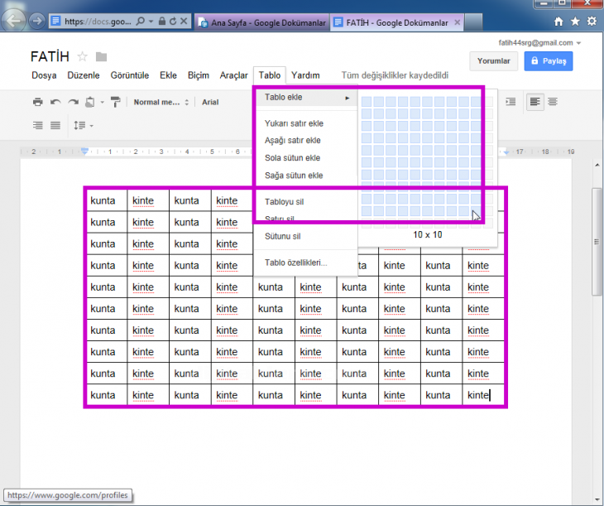
Task: Click the Undo arrow icon
Action: [x=55, y=102]
